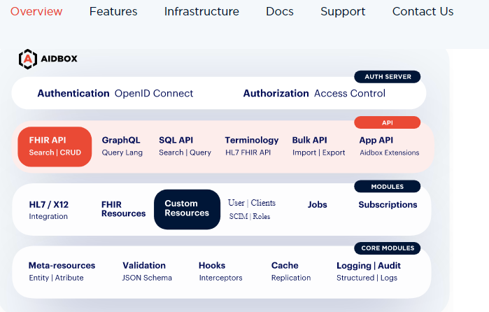Viewport: 489px width, 312px height.
Task: Click the AUTH SERVER section badge
Action: pos(387,76)
